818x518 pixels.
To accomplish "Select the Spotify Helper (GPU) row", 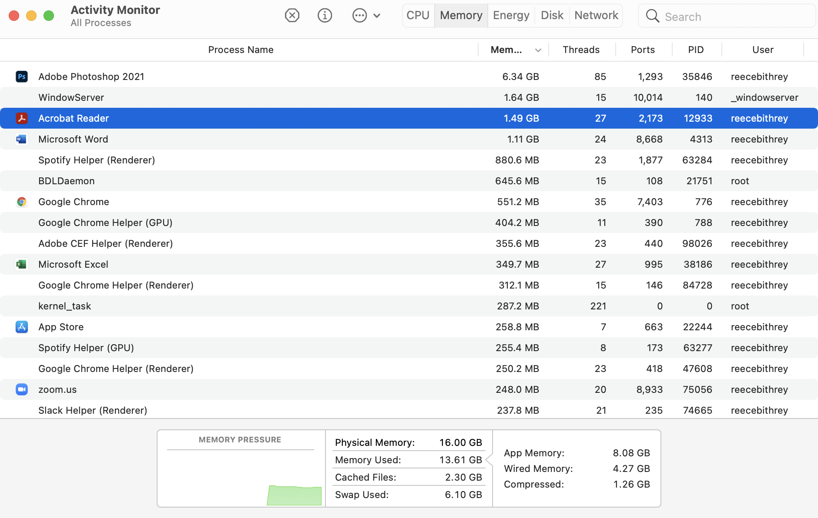I will point(409,348).
